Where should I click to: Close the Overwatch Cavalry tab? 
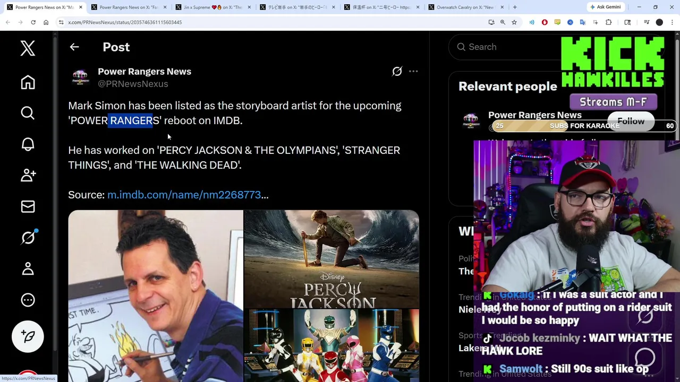(x=502, y=7)
